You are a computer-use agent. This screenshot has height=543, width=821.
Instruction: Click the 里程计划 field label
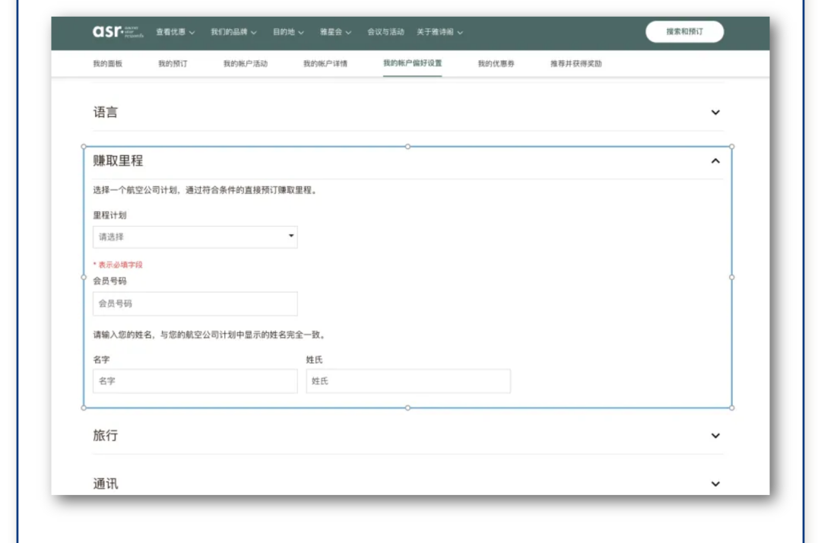click(109, 215)
